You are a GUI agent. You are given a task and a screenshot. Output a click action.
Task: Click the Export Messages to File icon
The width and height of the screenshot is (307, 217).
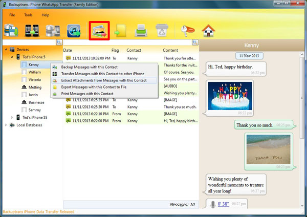pyautogui.click(x=121, y=30)
